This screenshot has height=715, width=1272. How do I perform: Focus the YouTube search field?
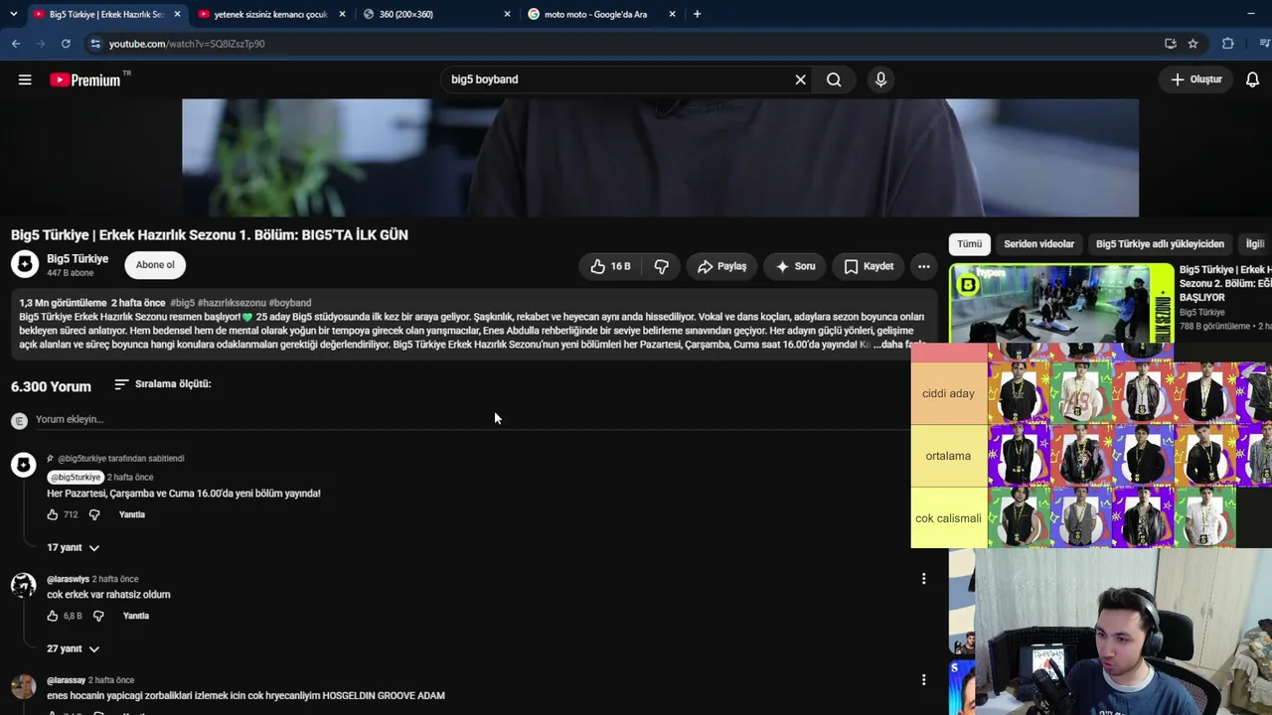[x=616, y=79]
